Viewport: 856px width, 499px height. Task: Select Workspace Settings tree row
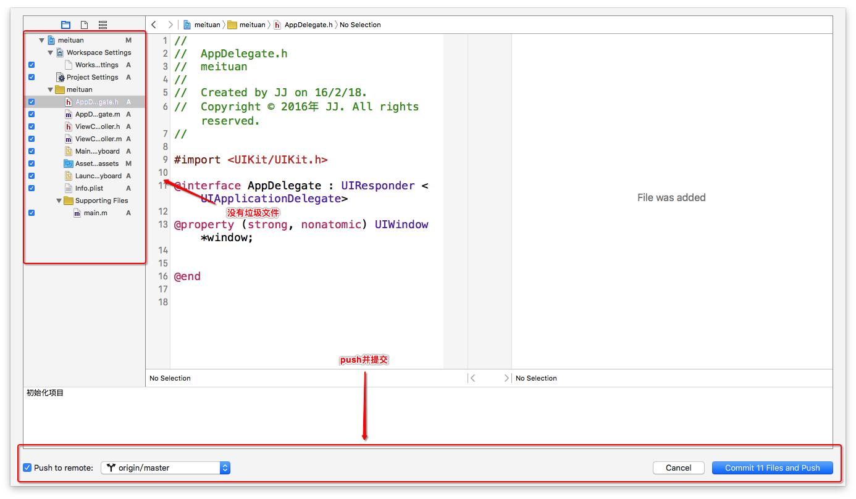(x=85, y=52)
